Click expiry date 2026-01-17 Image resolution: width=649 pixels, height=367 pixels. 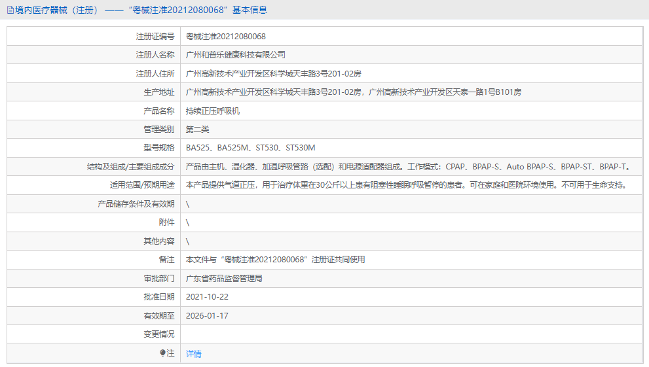(207, 316)
